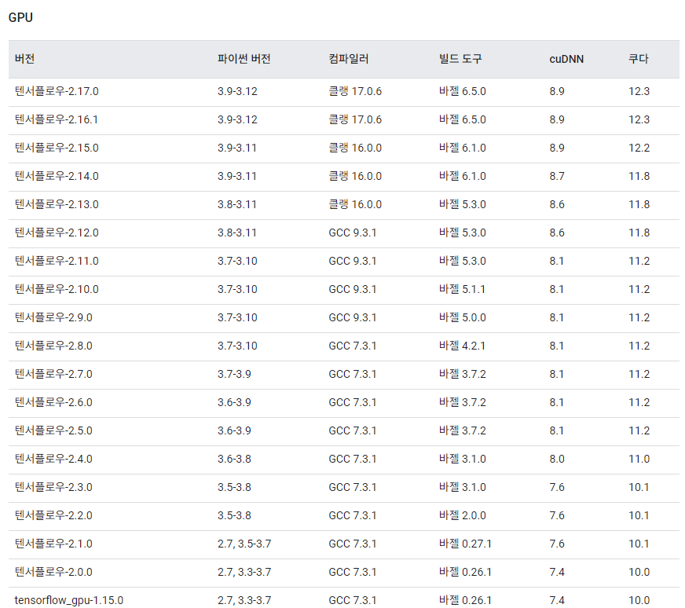Select the 텐서플로우-2.17.0 version cell
The height and width of the screenshot is (608, 685).
pos(57,91)
